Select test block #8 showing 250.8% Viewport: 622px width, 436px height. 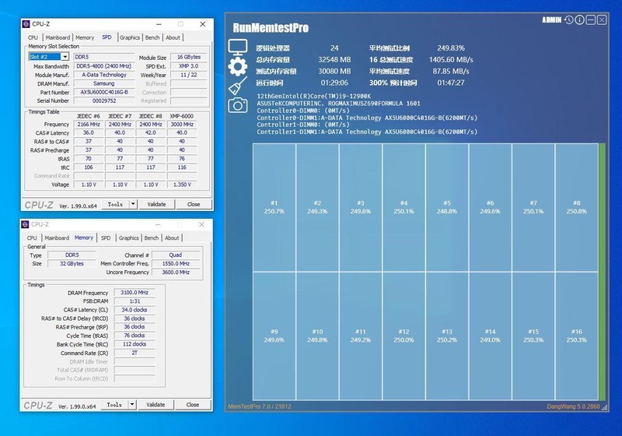pyautogui.click(x=577, y=207)
